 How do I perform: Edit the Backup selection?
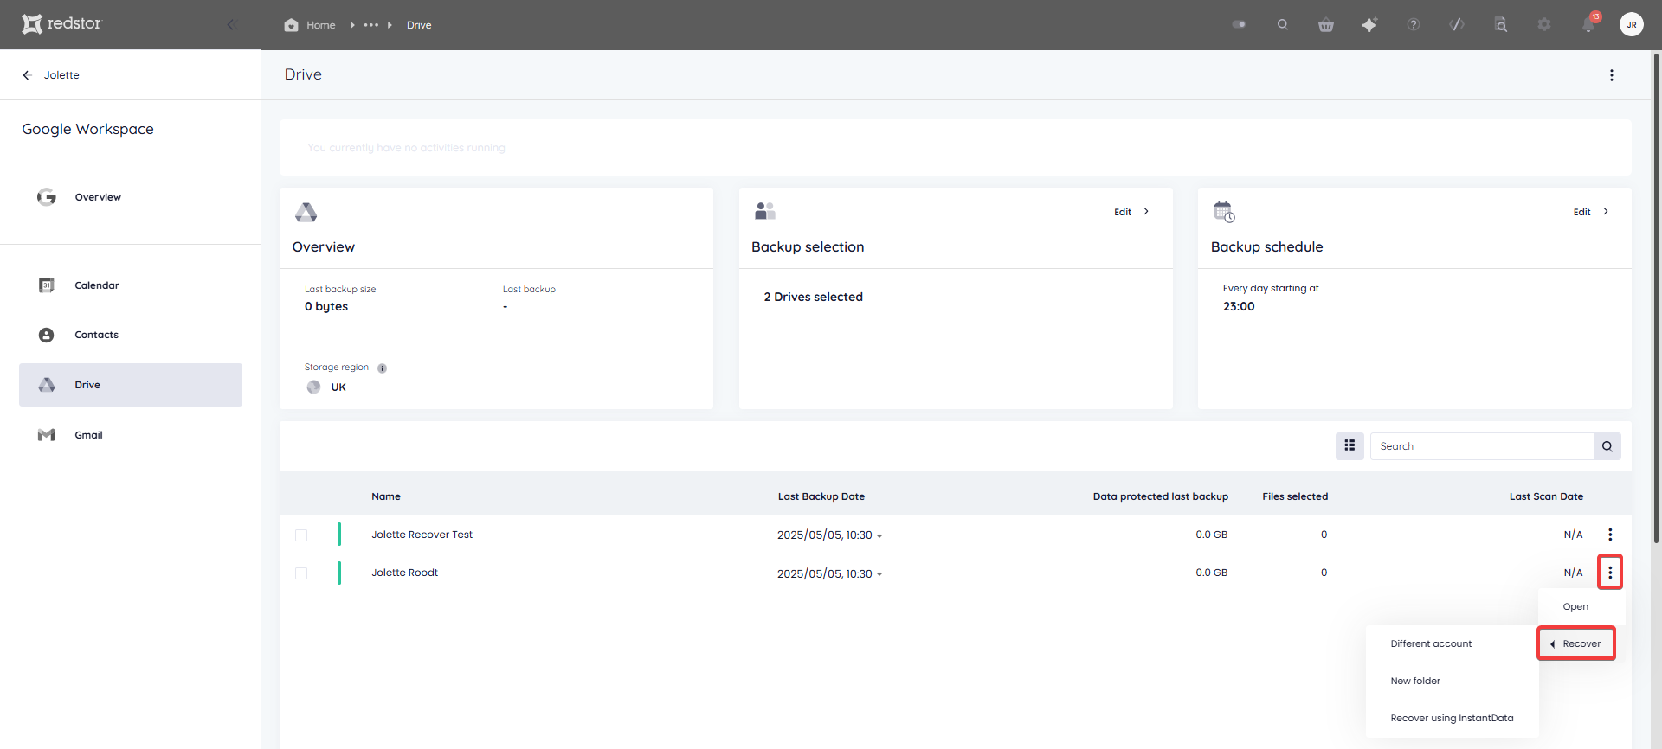click(1123, 212)
